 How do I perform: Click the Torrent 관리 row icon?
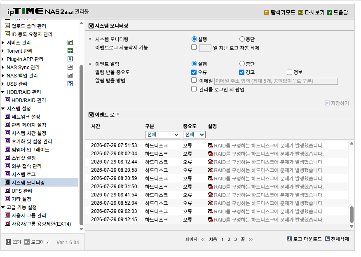(x=70, y=51)
